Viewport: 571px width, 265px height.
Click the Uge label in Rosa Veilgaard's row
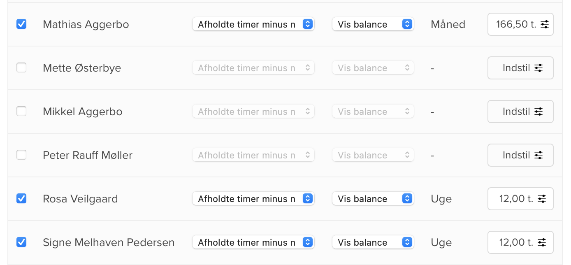point(441,198)
